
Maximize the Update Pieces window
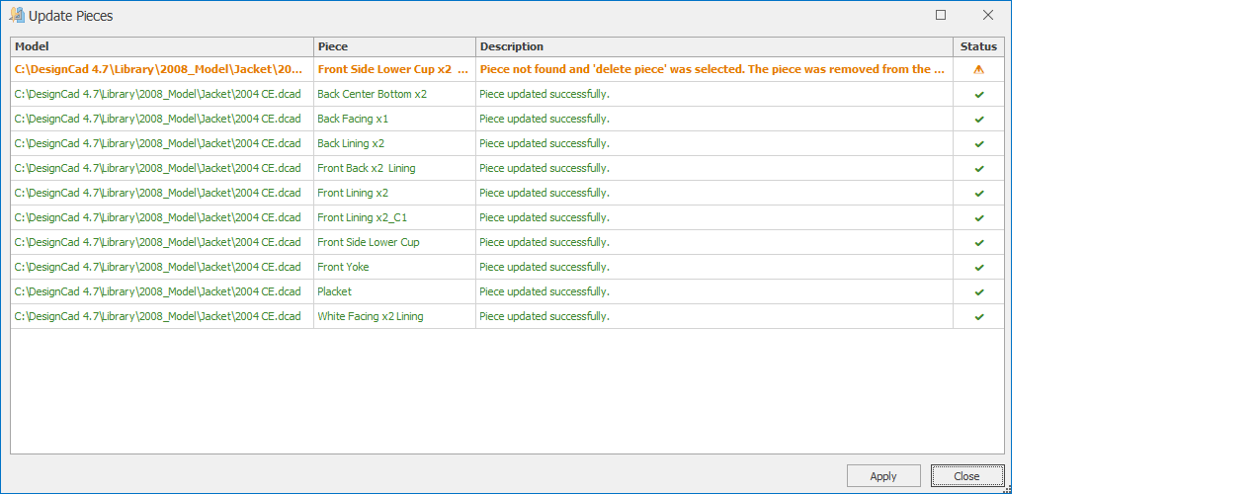941,15
